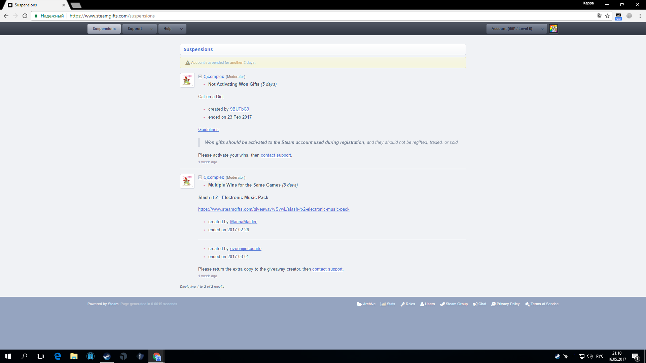Open the slash-it-2 giveaway URL link

pos(274,209)
